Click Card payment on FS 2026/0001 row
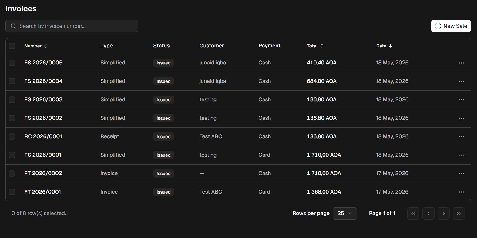The image size is (477, 238). tap(264, 155)
